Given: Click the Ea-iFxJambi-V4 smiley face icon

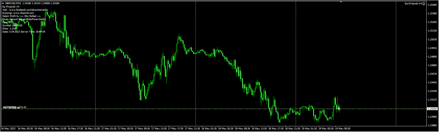Looking at the screenshot, I should click(x=424, y=4).
